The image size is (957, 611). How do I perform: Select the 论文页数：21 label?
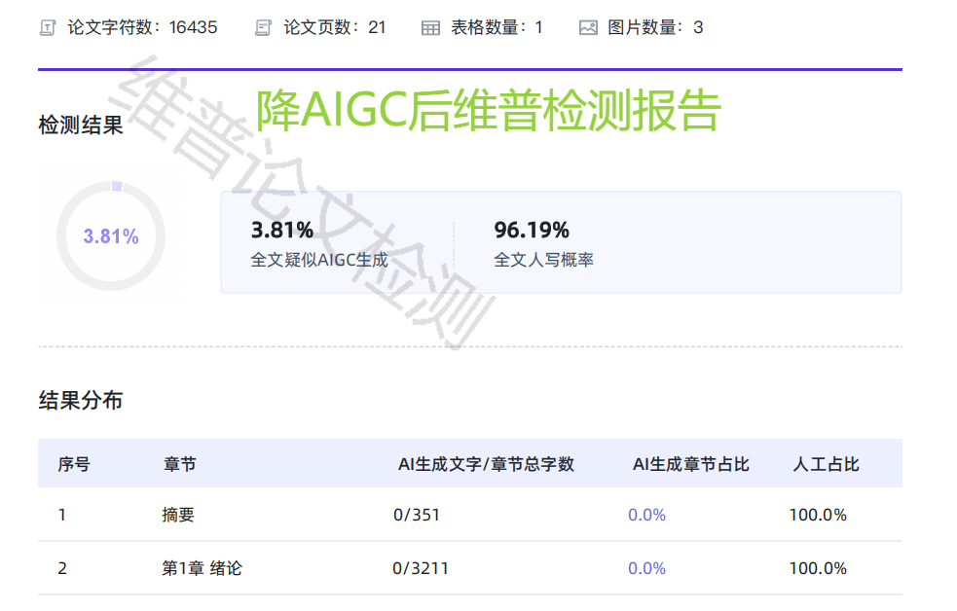point(335,27)
